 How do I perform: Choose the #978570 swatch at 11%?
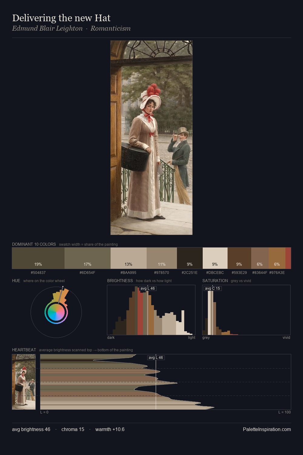pos(162,258)
